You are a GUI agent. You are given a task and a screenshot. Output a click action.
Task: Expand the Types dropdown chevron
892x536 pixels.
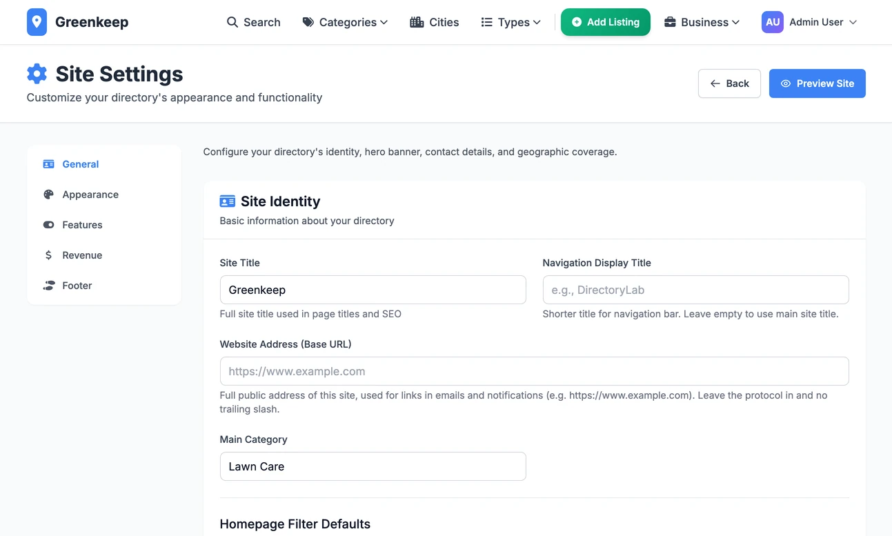(537, 22)
